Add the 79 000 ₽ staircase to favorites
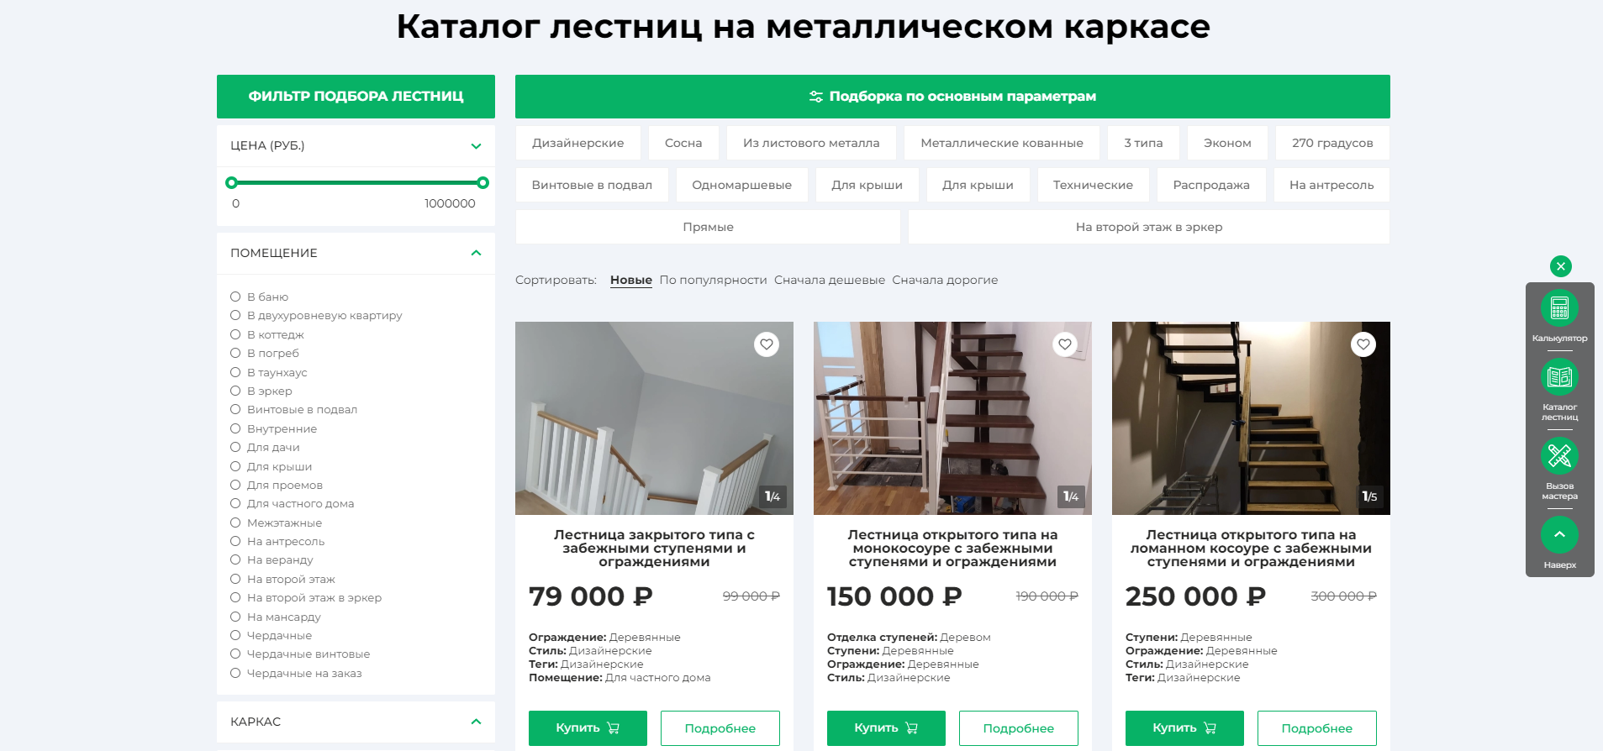The height and width of the screenshot is (751, 1603). coord(766,344)
